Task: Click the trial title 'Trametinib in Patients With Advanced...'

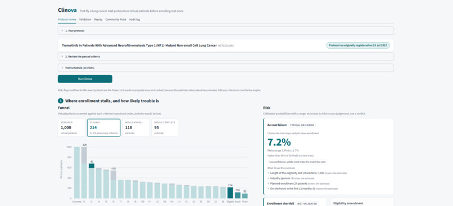Action: pyautogui.click(x=139, y=45)
